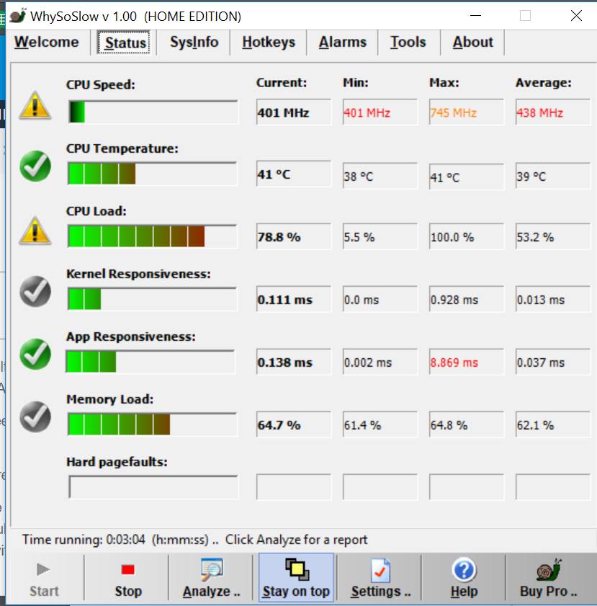Click the min CPU temperature 38 °C field
The height and width of the screenshot is (606, 597).
tap(380, 176)
